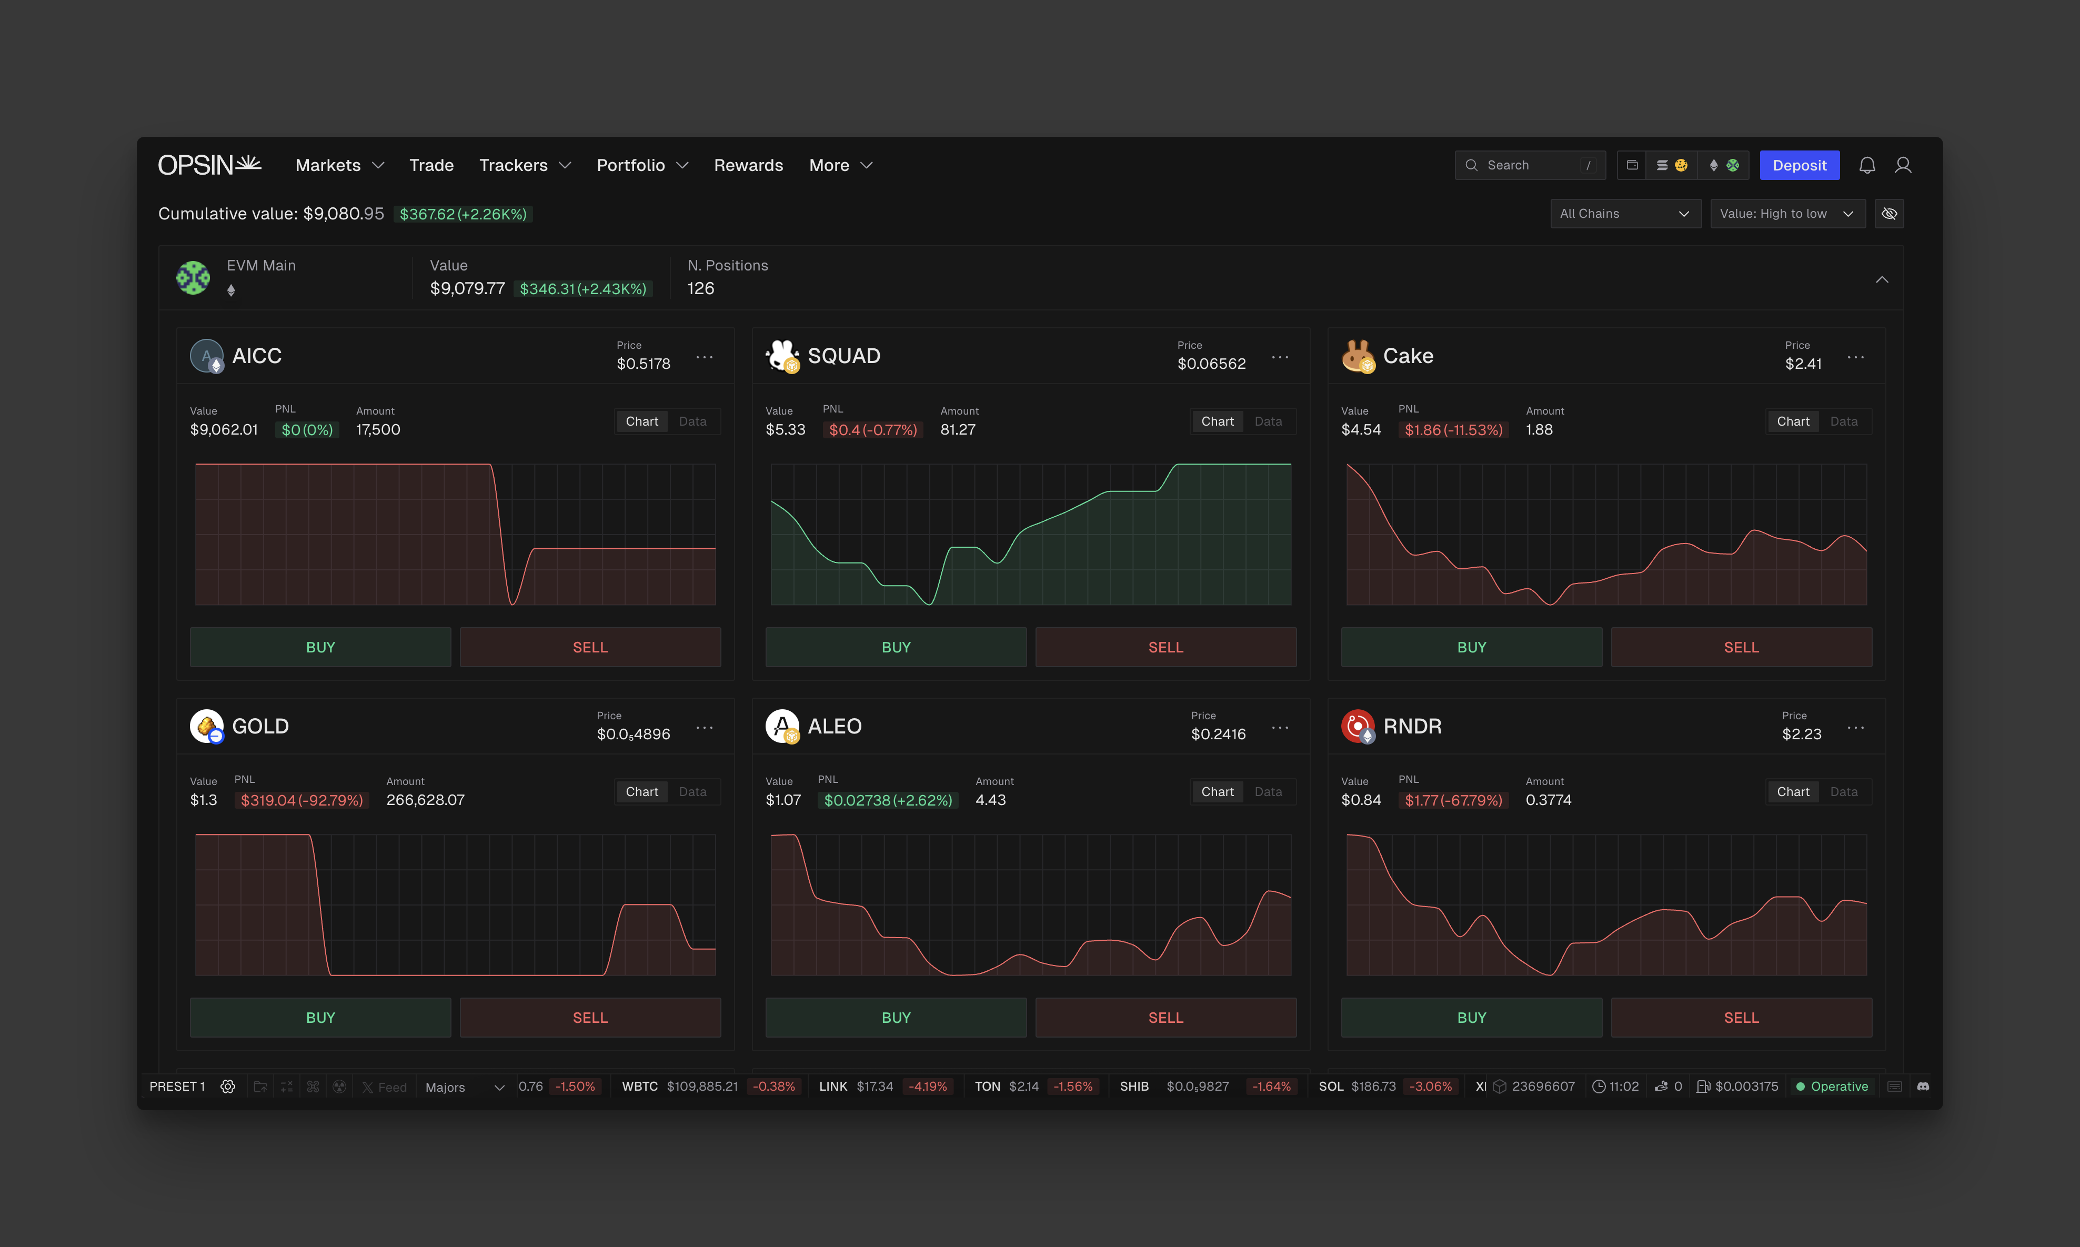Viewport: 2080px width, 1247px height.
Task: Open the AICC card three-dot menu
Action: (704, 357)
